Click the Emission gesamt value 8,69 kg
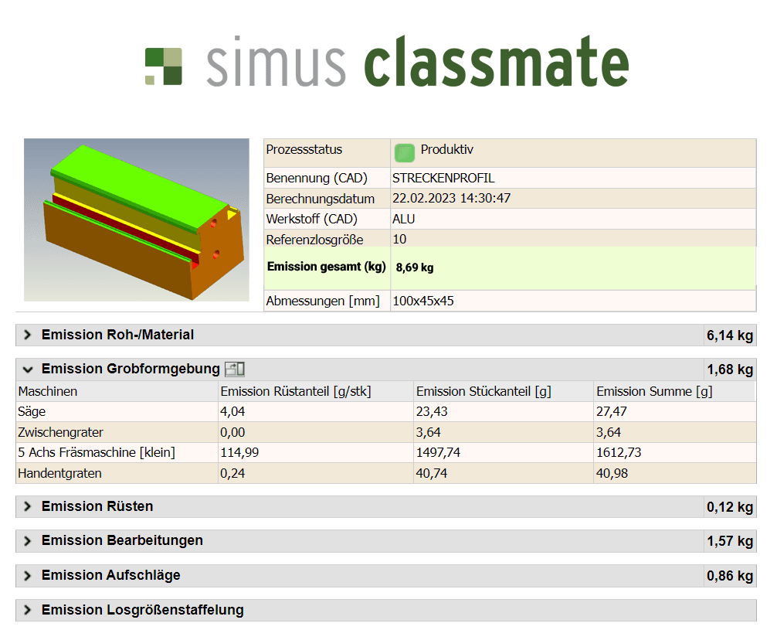 [415, 267]
